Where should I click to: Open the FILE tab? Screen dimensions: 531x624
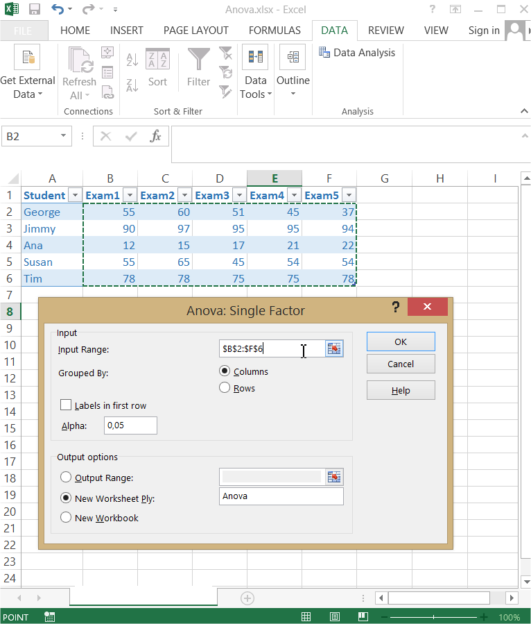(23, 31)
